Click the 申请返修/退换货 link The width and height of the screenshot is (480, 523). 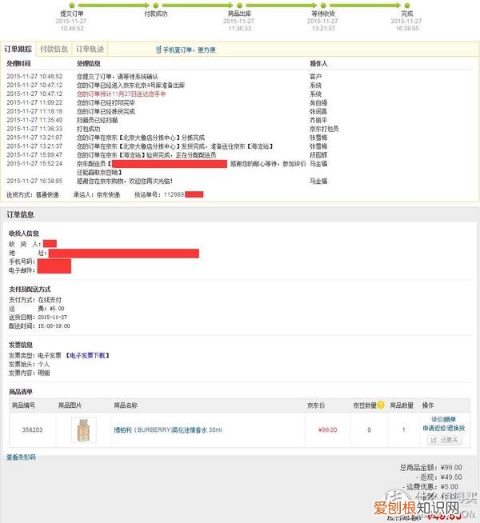(444, 428)
